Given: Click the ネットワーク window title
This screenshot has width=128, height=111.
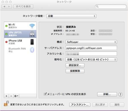Looking at the screenshot, I should 64,2.
